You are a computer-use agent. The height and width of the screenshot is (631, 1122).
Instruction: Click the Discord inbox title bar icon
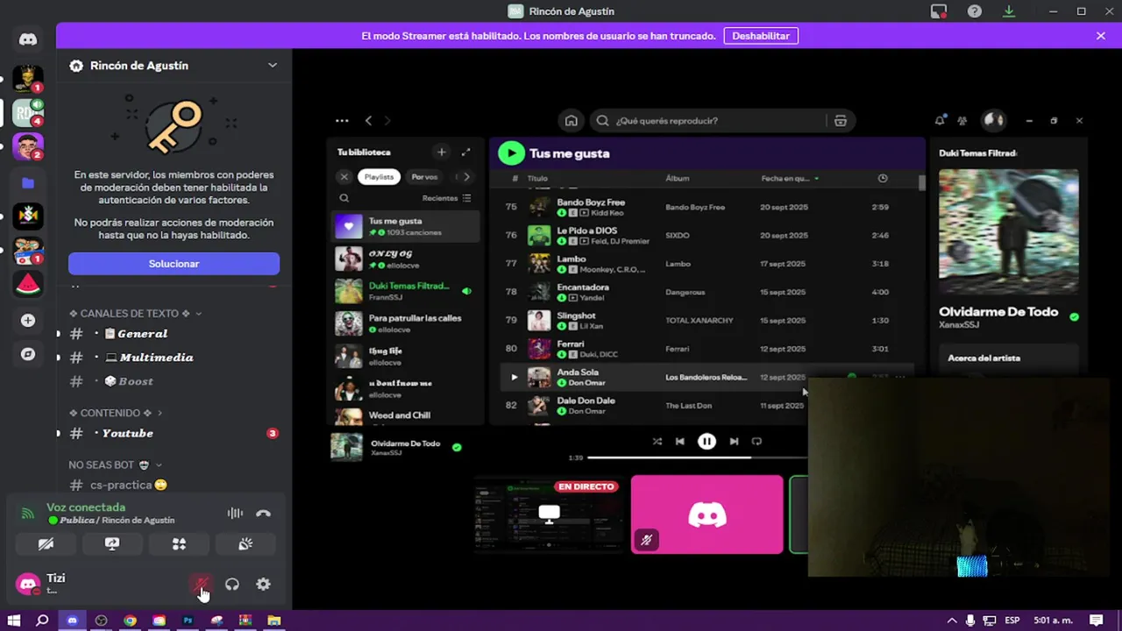point(939,11)
